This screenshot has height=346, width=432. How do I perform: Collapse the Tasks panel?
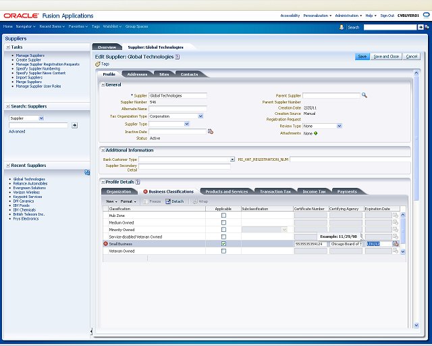8,47
